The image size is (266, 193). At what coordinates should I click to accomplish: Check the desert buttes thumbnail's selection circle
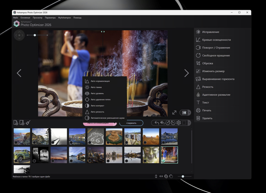pyautogui.click(x=145, y=143)
